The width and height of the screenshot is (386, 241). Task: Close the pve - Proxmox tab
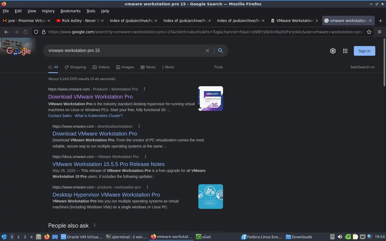pyautogui.click(x=49, y=21)
